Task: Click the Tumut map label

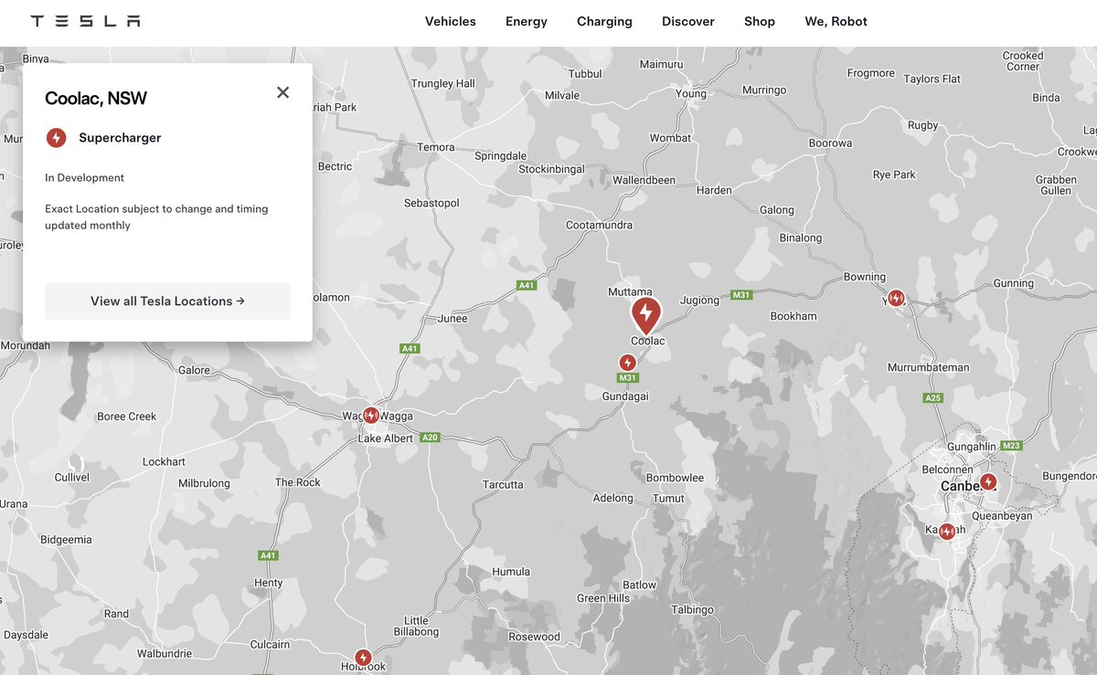Action: coord(668,498)
